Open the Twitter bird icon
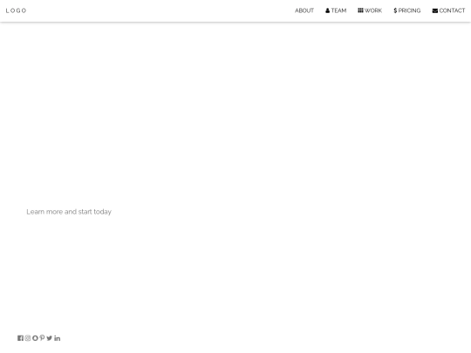 coord(50,338)
